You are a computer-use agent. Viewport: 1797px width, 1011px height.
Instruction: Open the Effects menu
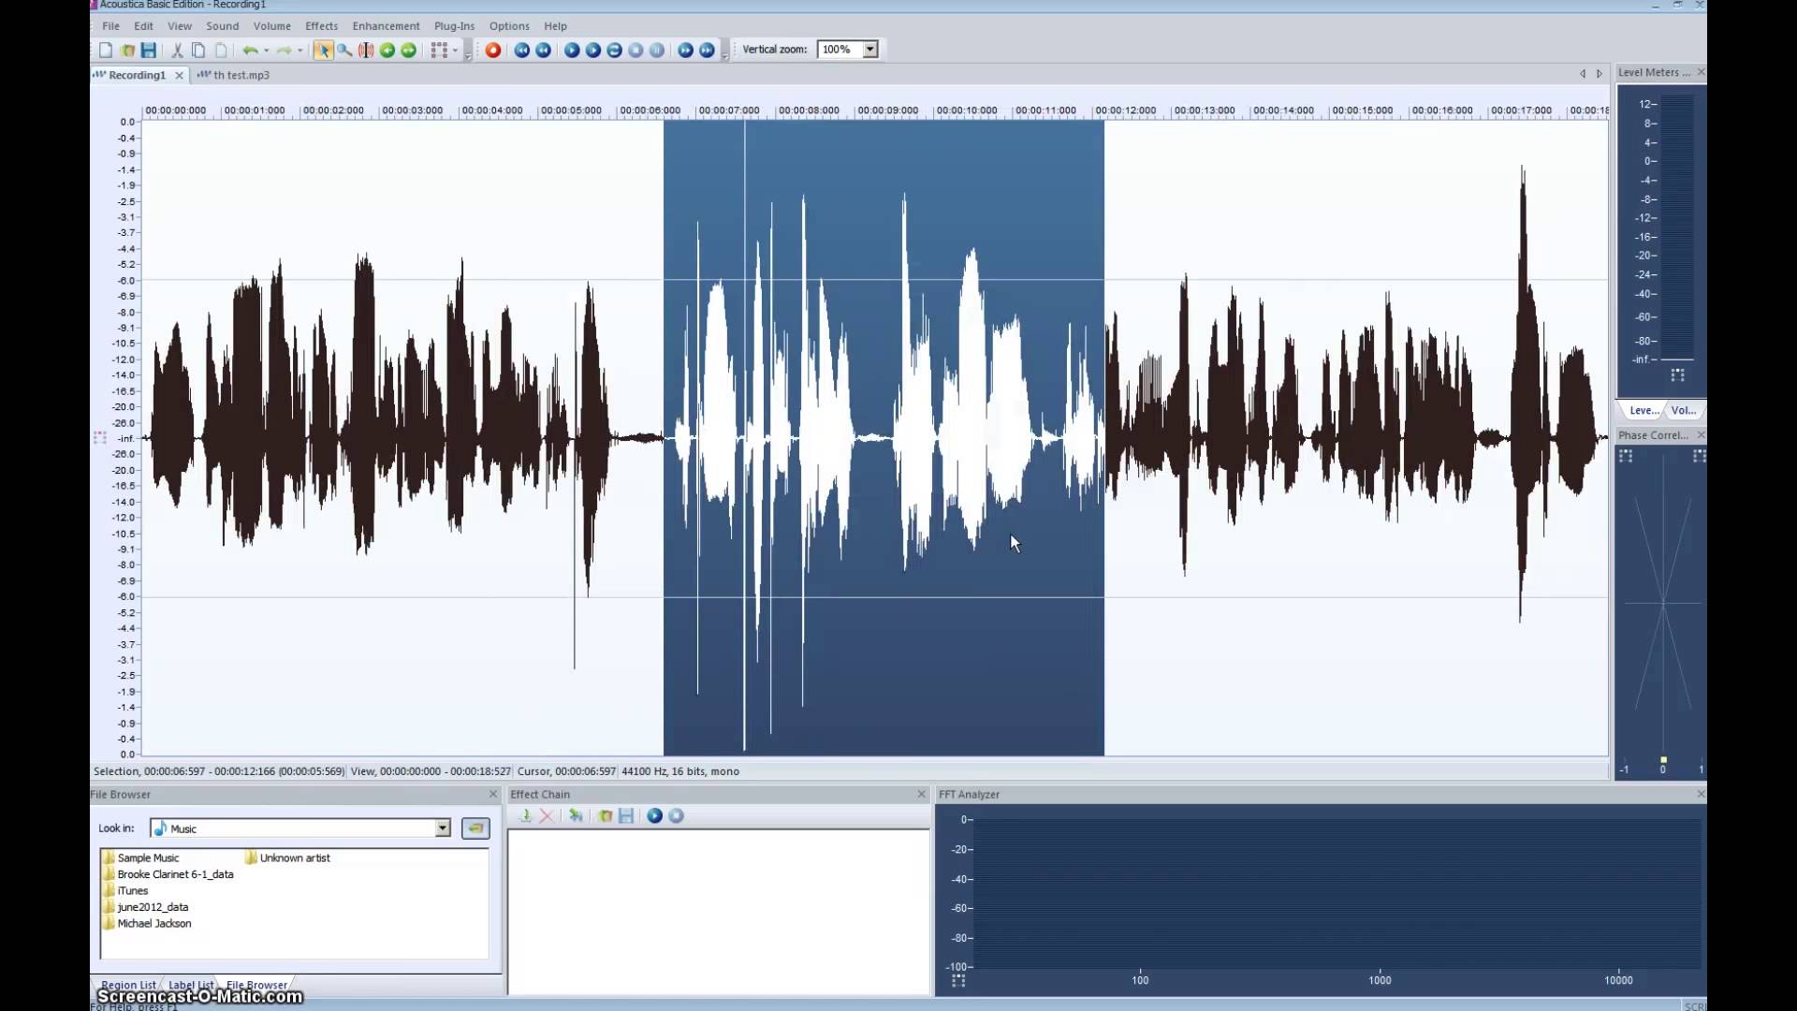pyautogui.click(x=321, y=26)
